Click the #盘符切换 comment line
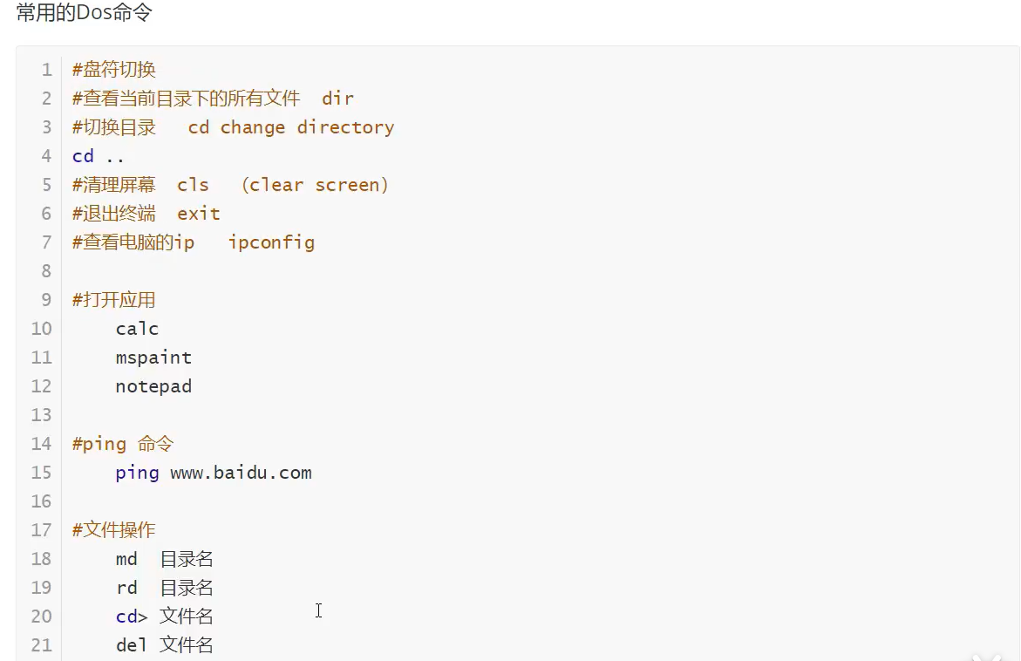 pos(113,70)
